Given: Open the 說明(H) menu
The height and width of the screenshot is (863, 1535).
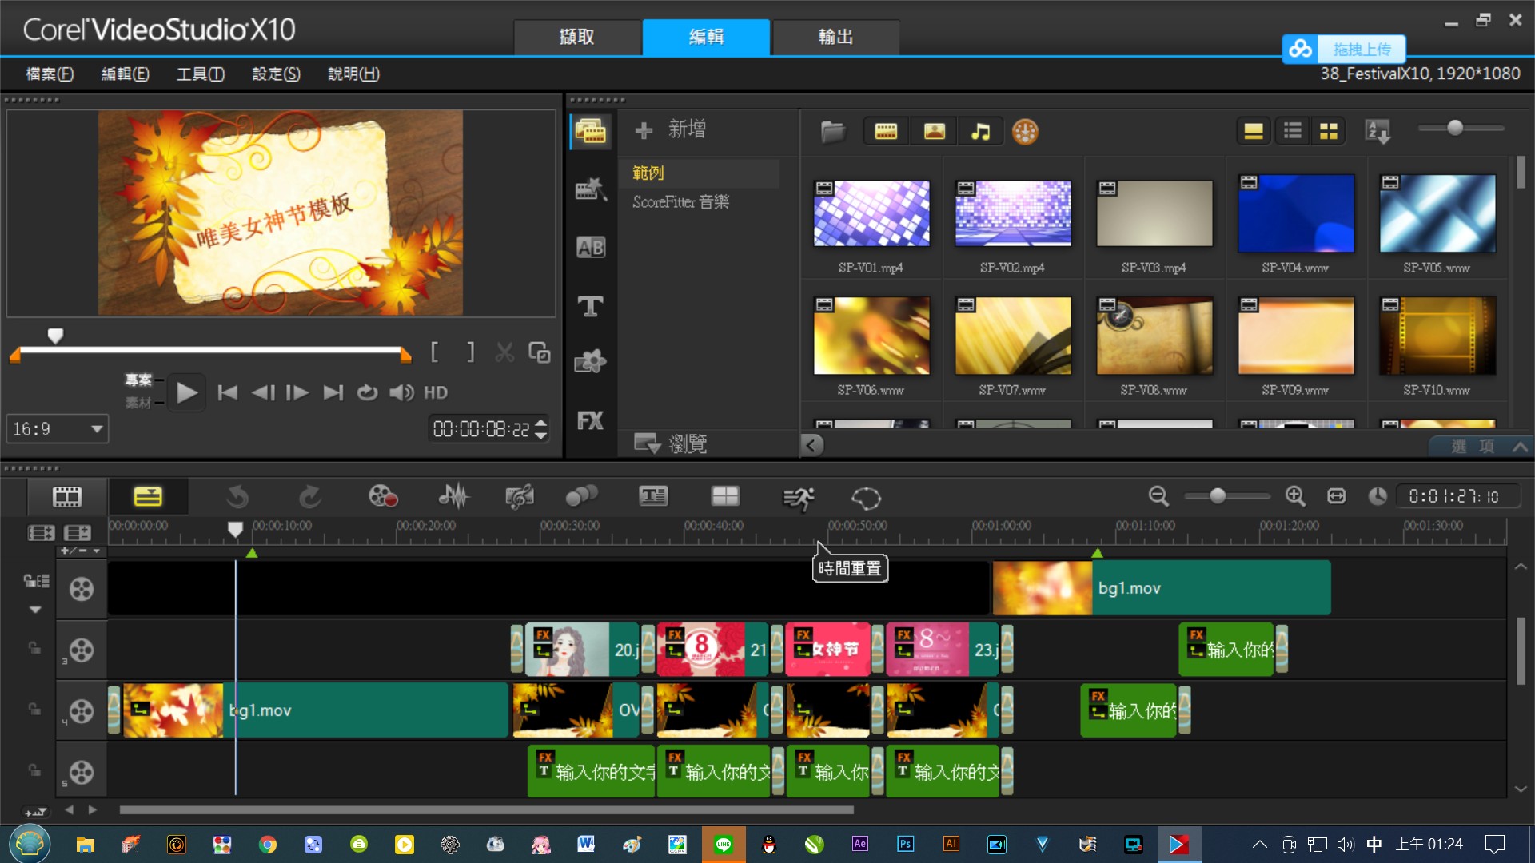Looking at the screenshot, I should pyautogui.click(x=353, y=74).
